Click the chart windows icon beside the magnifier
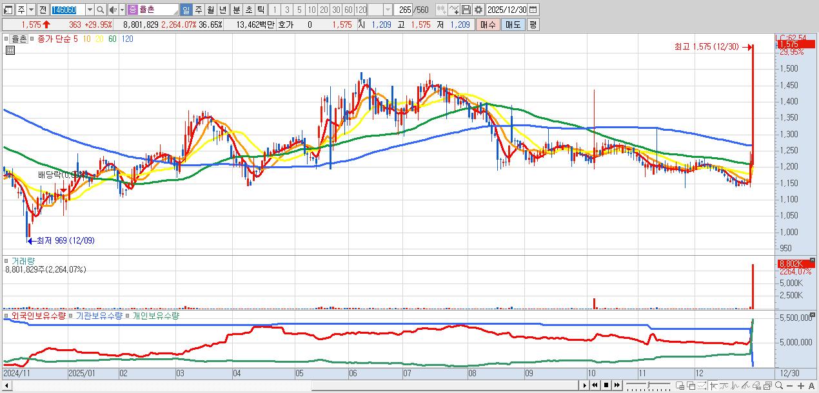The height and width of the screenshot is (393, 819). (767, 386)
